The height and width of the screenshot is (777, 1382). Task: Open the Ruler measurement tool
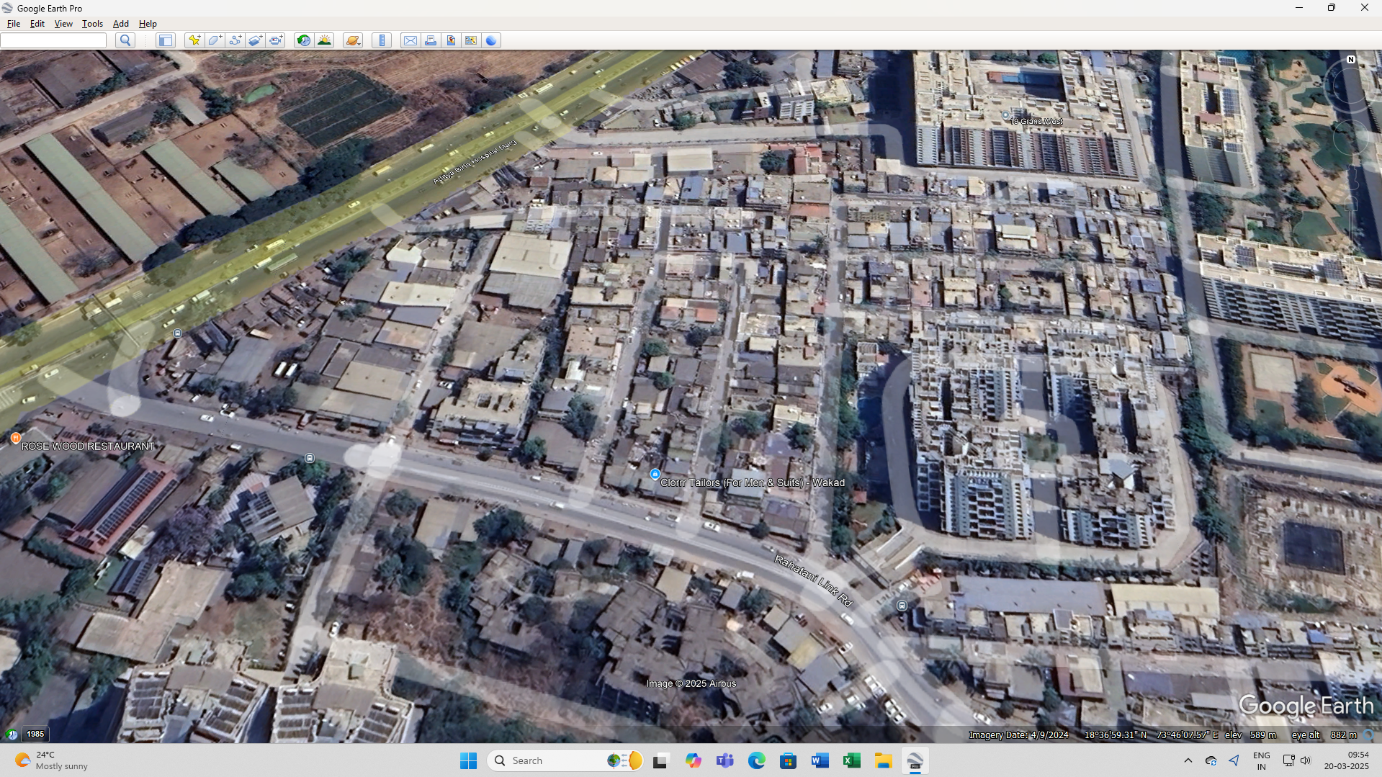(382, 40)
